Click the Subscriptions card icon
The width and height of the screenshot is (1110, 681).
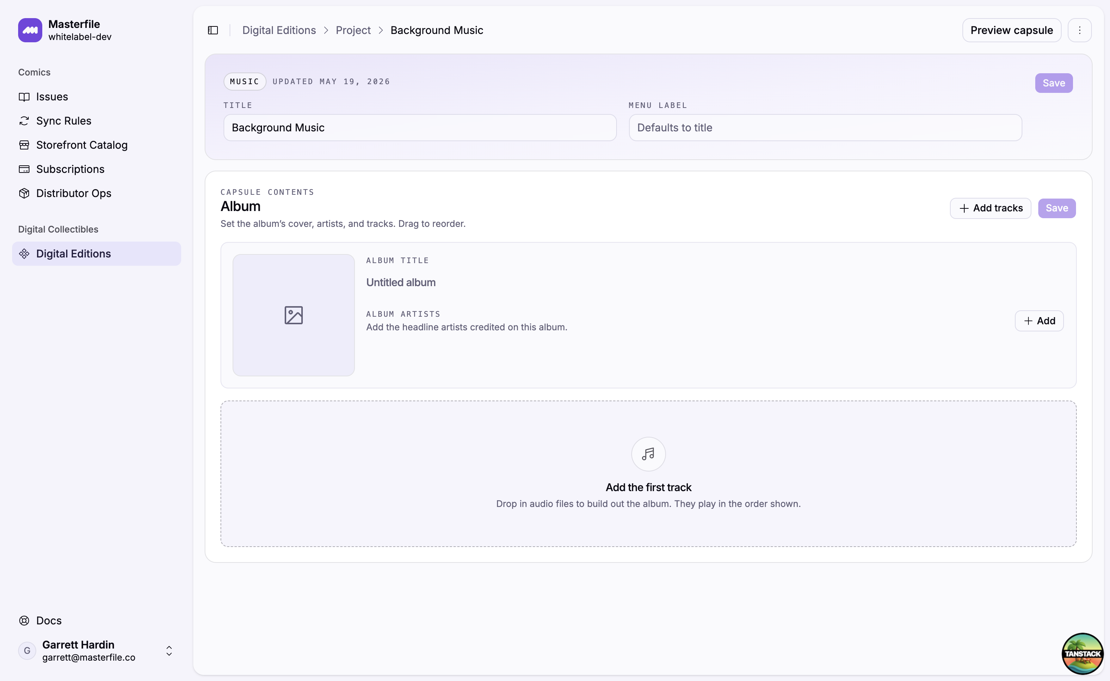24,169
